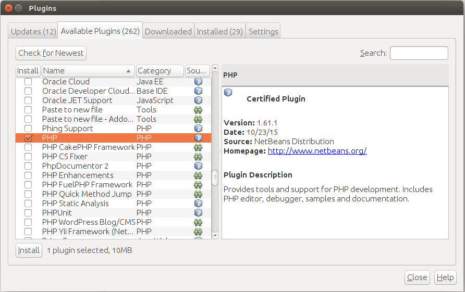Select the Oracle Developer Cloud... row name
Viewport: 465px width, 292px height.
89,91
